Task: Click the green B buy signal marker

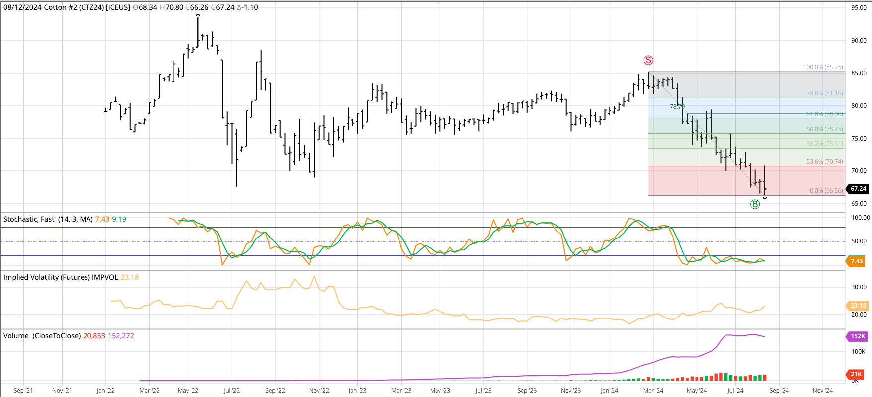Action: point(755,204)
